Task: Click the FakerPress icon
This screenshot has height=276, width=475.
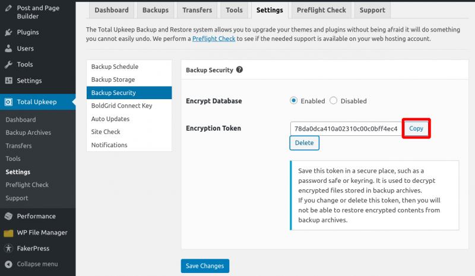Action: (x=8, y=249)
